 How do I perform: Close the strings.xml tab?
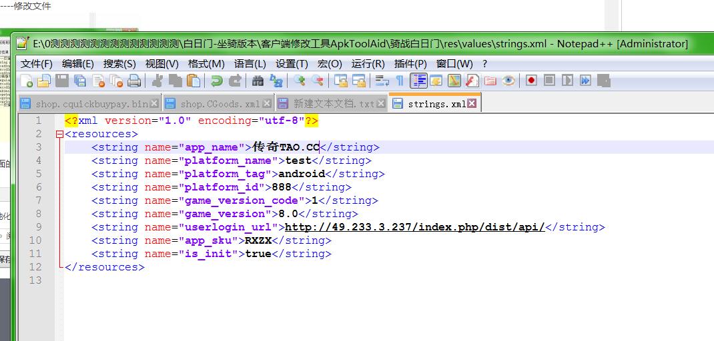click(x=472, y=104)
